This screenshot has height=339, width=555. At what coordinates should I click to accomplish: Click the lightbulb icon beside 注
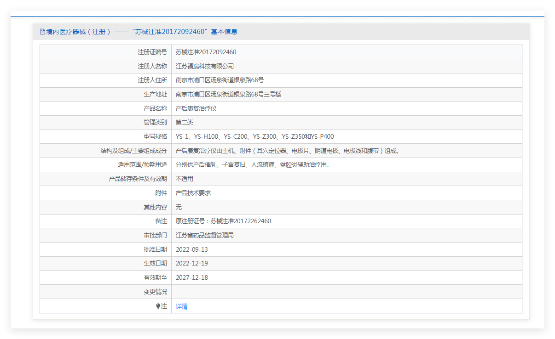(158, 306)
